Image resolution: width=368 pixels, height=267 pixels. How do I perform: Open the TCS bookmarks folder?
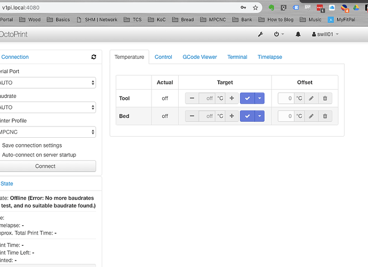(133, 20)
